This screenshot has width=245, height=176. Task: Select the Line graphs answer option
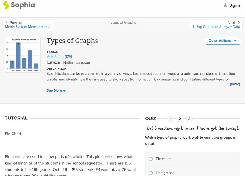(x=151, y=173)
